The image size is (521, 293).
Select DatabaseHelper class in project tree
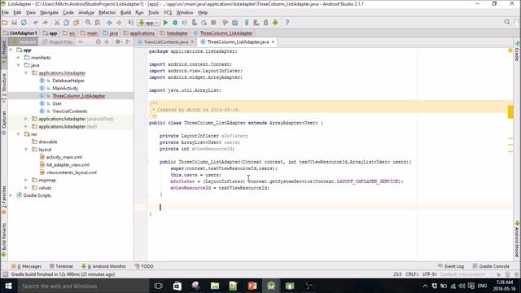click(x=68, y=81)
